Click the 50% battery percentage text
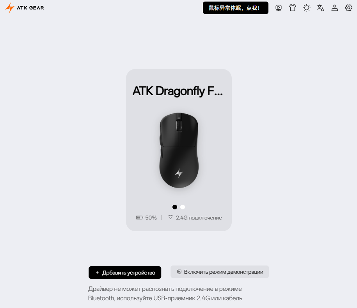Image resolution: width=357 pixels, height=308 pixels. point(151,218)
